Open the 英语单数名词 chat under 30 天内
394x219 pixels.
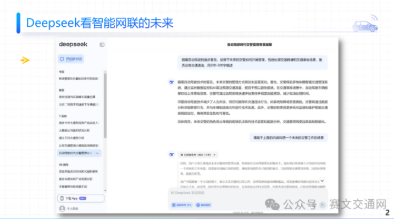coord(79,172)
